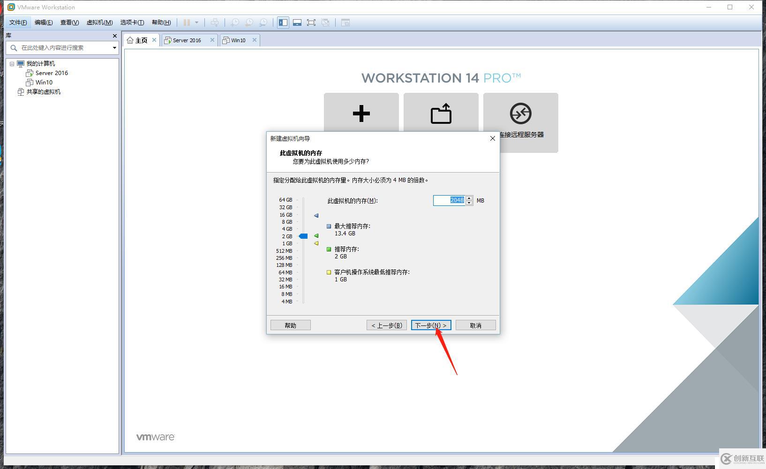Switch to the Win10 tab
Screen dimensions: 766x469
238,40
